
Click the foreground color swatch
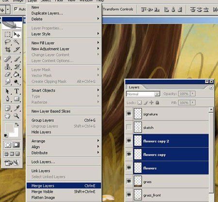(x=9, y=128)
